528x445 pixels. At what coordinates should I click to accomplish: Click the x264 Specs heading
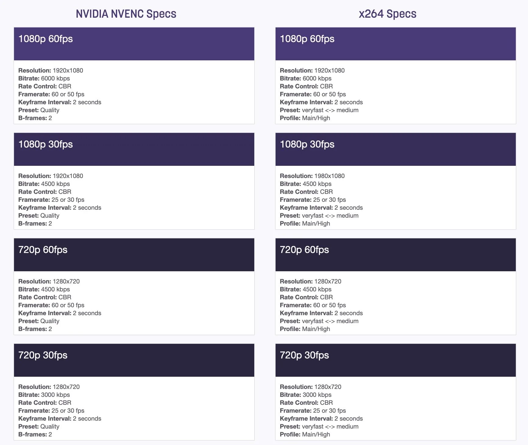(387, 14)
